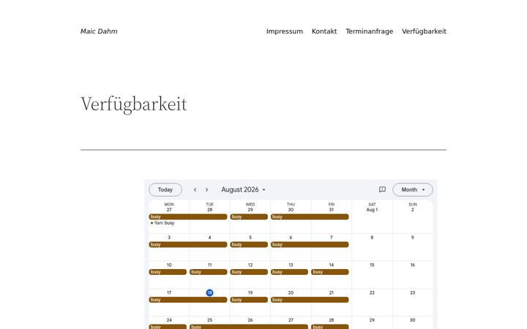Screen dimensions: 527x329
Task: Open the busy event on Wednesday August 12
Action: 249,272
